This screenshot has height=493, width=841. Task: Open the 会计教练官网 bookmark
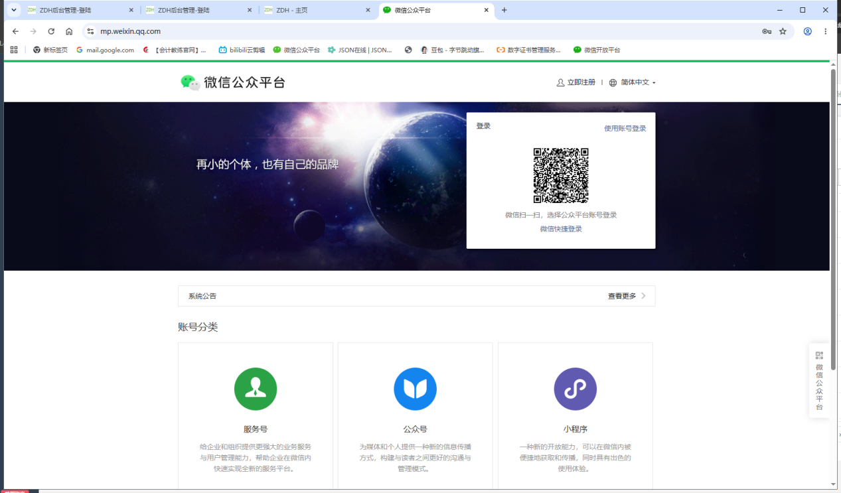click(175, 50)
